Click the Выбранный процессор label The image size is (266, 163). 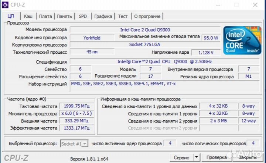[33, 143]
